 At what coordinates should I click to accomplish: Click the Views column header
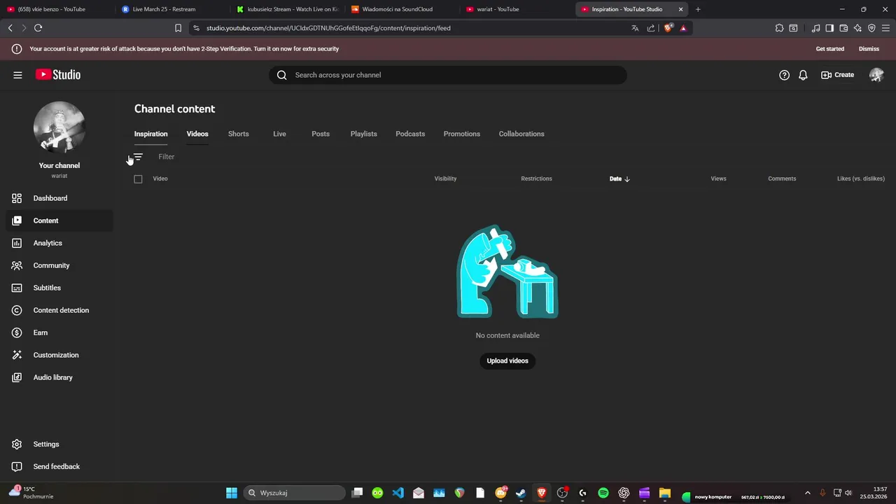pyautogui.click(x=718, y=178)
